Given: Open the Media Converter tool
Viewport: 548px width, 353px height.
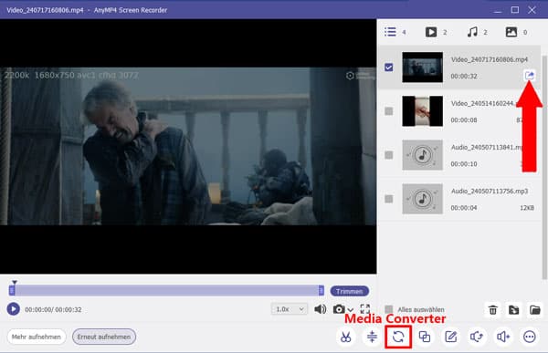Looking at the screenshot, I should point(398,337).
